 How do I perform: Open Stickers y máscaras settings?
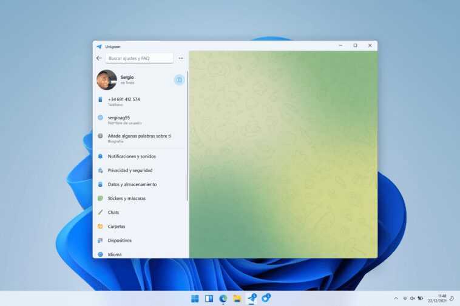click(140, 199)
